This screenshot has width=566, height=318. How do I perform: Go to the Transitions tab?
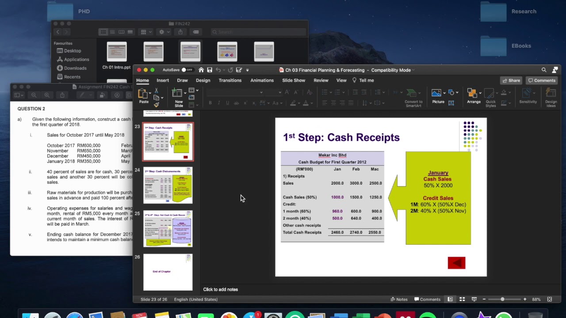pos(230,80)
